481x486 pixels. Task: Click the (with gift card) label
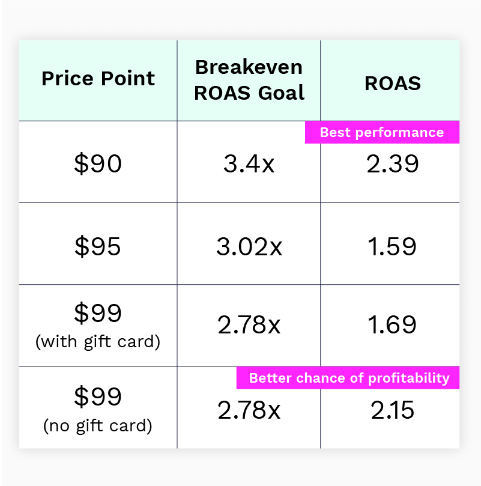click(98, 342)
